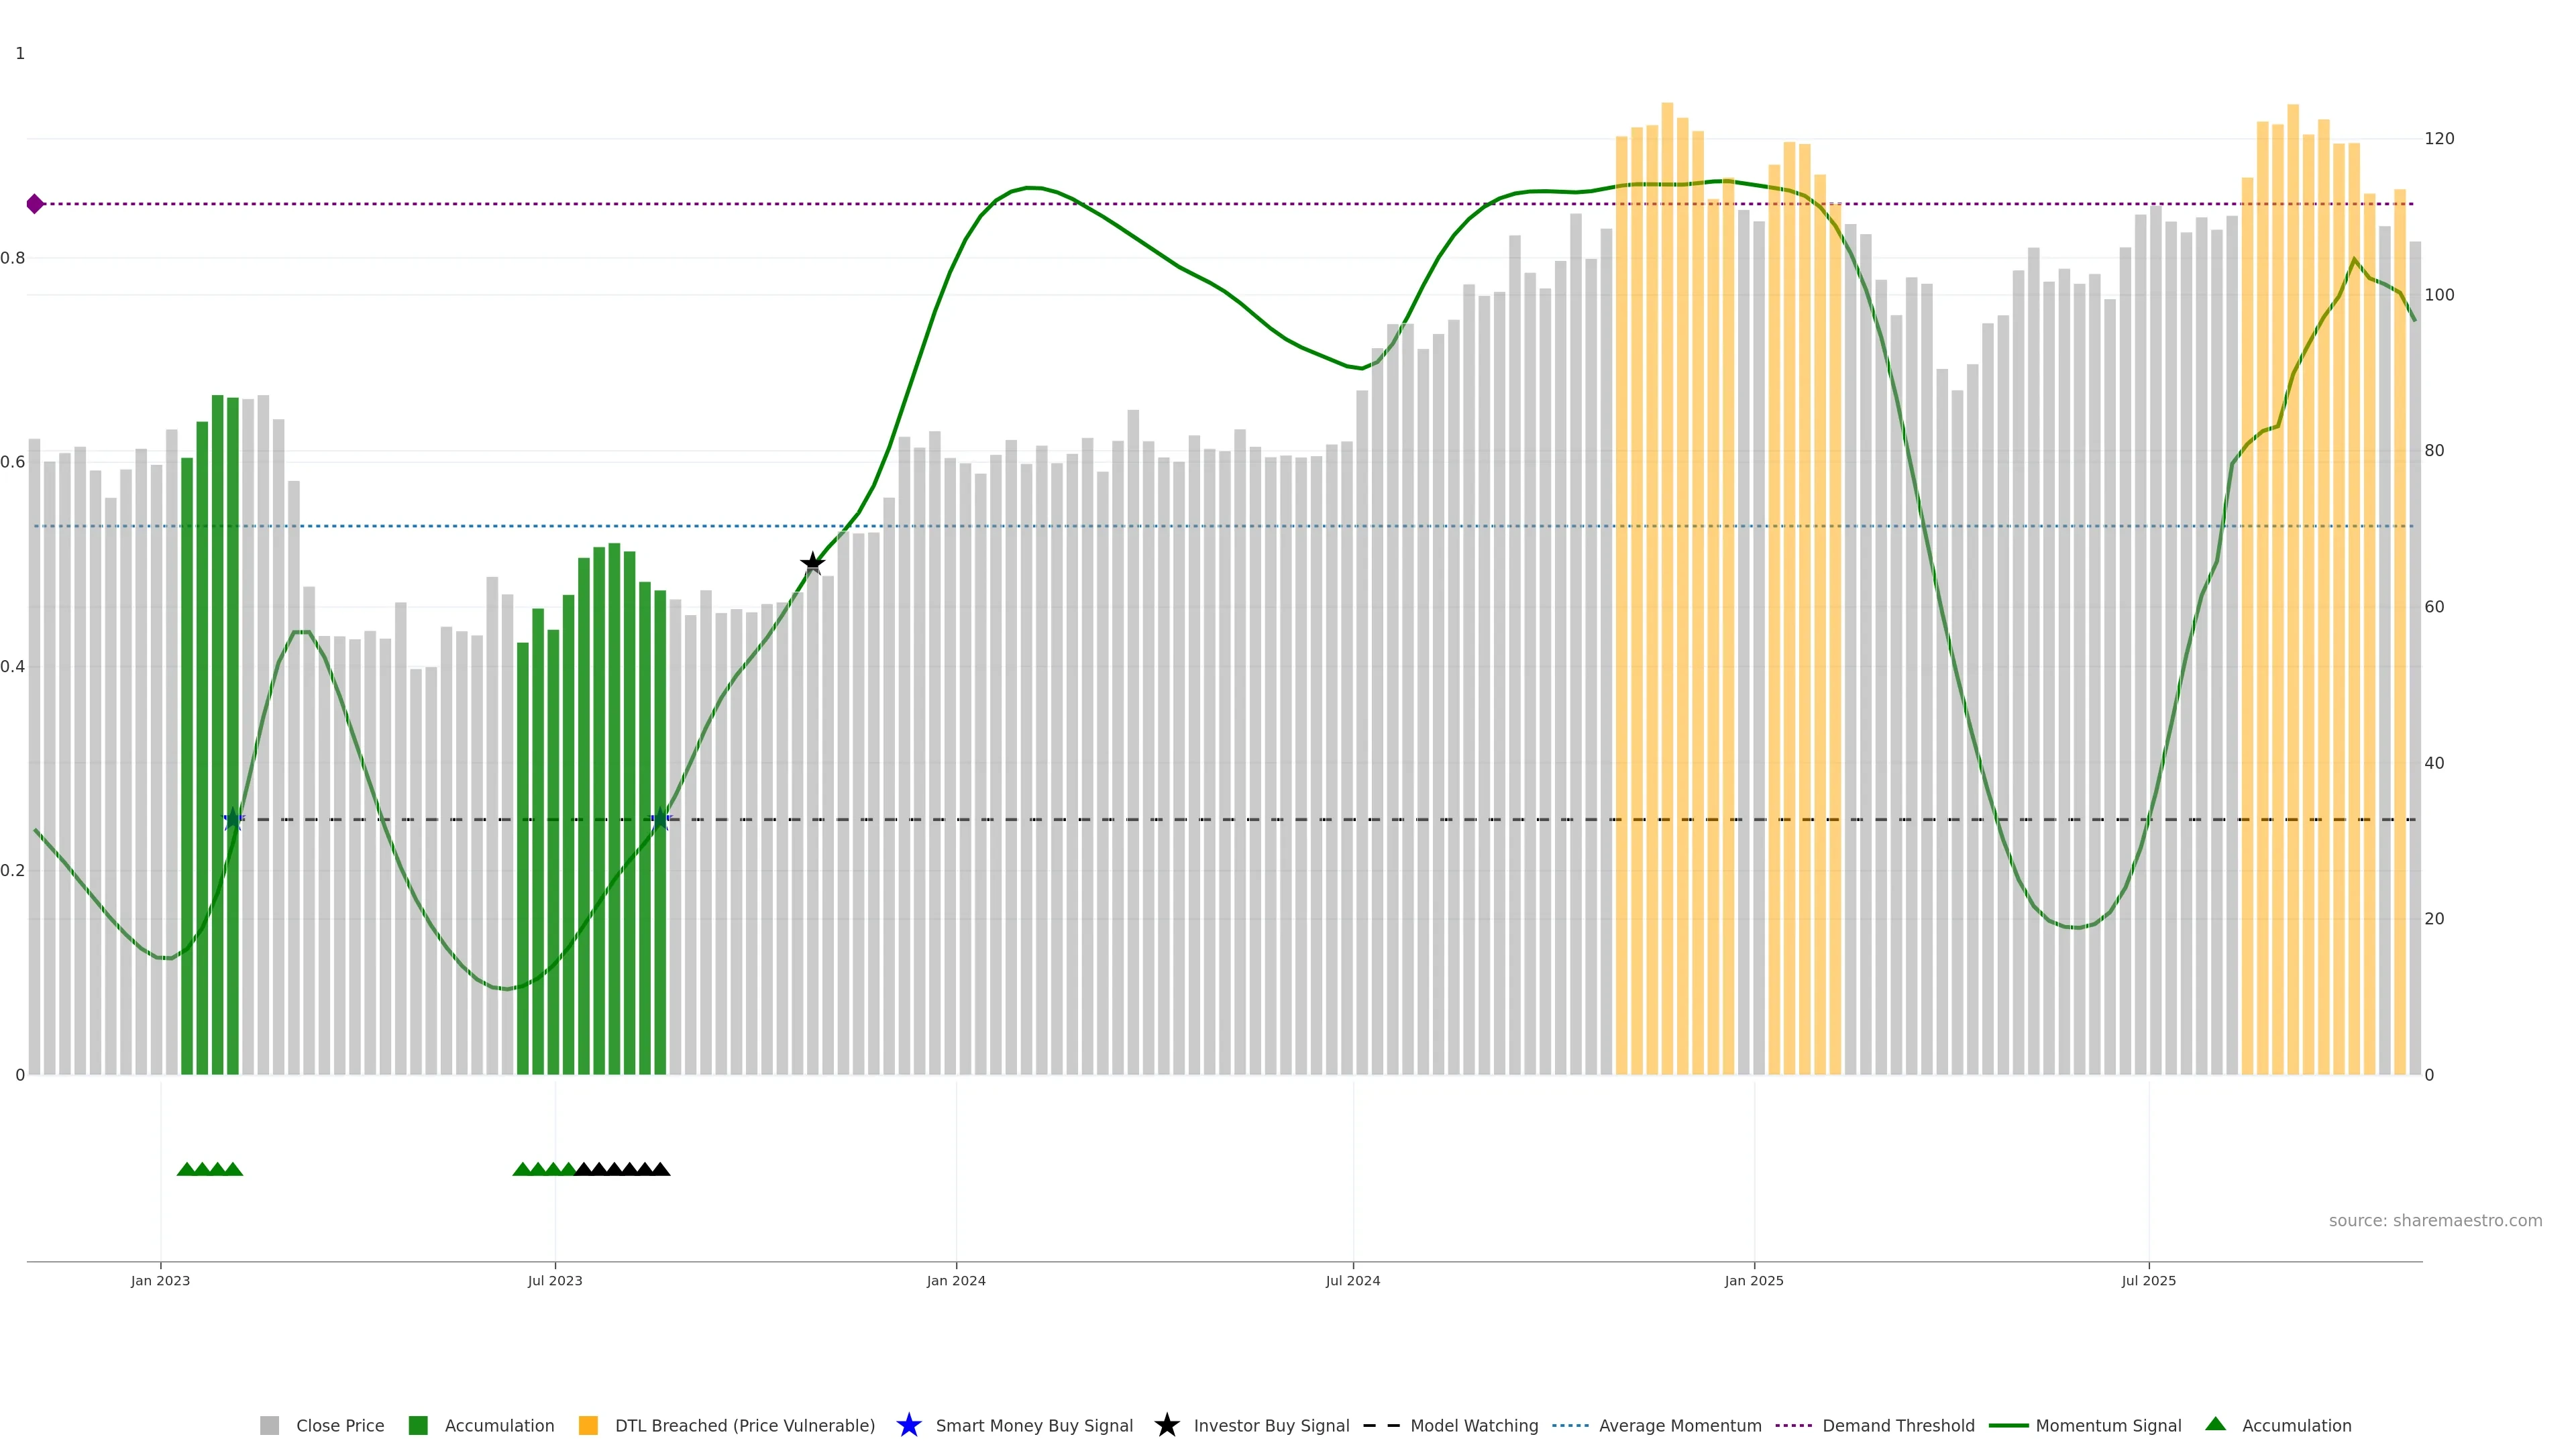
Task: Toggle Momentum Signal line in legend
Action: coord(2108,1426)
